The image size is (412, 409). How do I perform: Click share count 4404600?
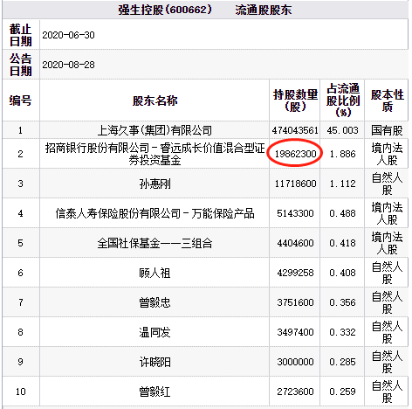295,243
